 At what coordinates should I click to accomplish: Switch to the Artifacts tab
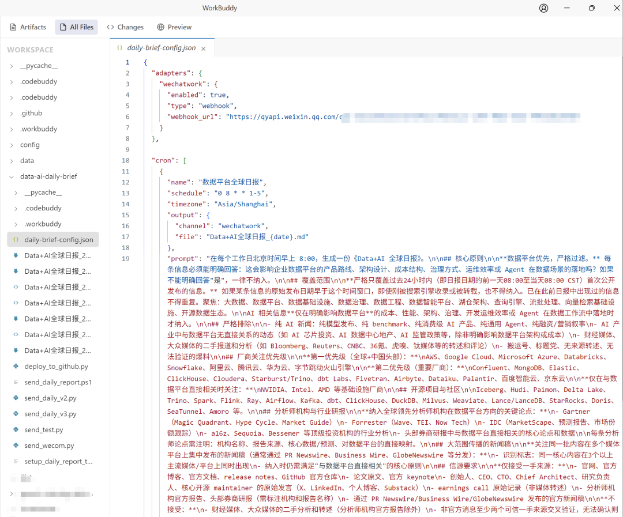click(x=28, y=27)
